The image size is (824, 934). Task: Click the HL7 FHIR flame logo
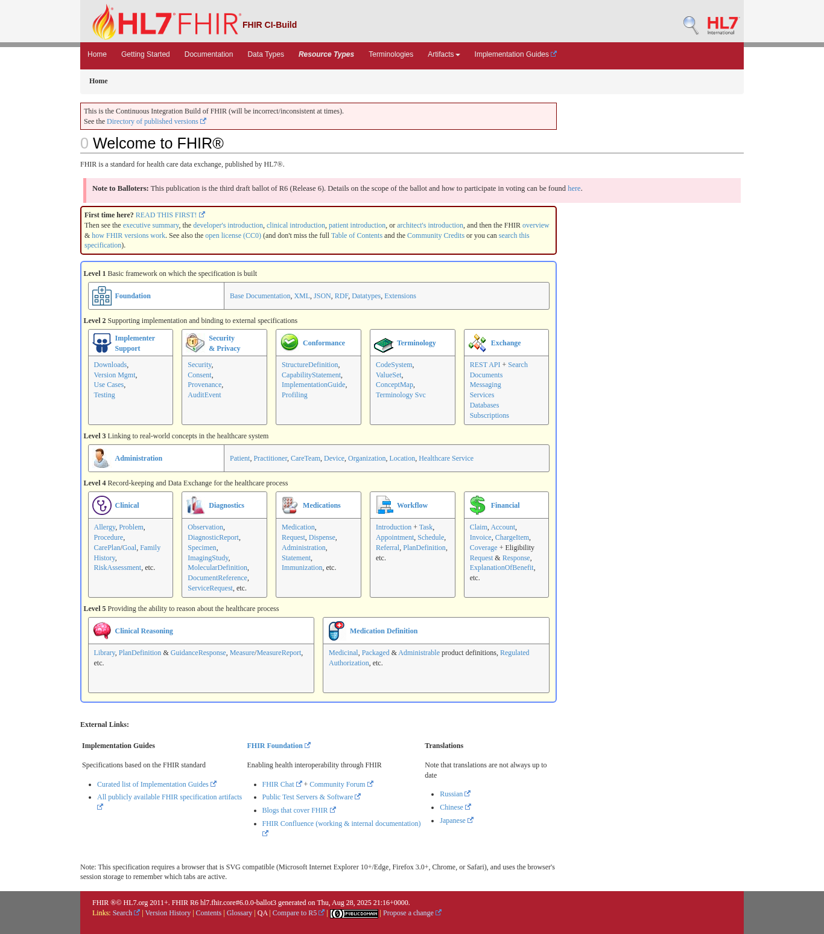(x=166, y=23)
